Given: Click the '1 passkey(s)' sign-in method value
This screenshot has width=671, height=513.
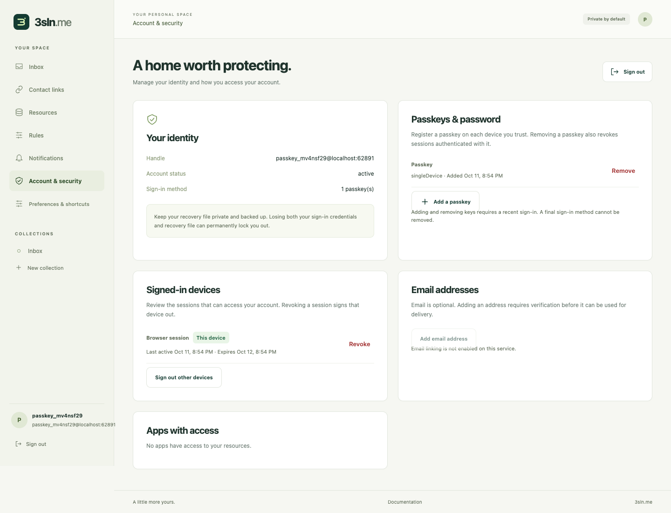Looking at the screenshot, I should click(x=357, y=189).
